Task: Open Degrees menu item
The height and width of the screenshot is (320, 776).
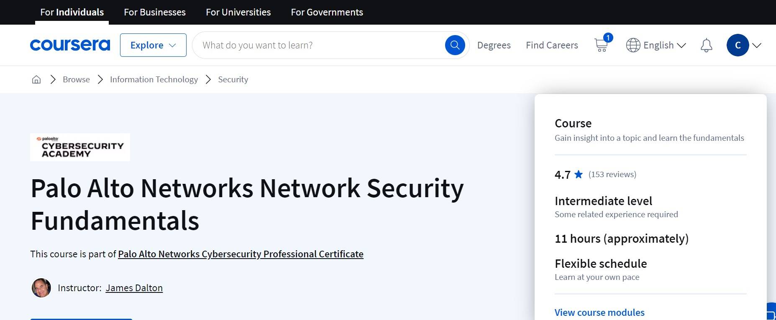Action: click(494, 45)
